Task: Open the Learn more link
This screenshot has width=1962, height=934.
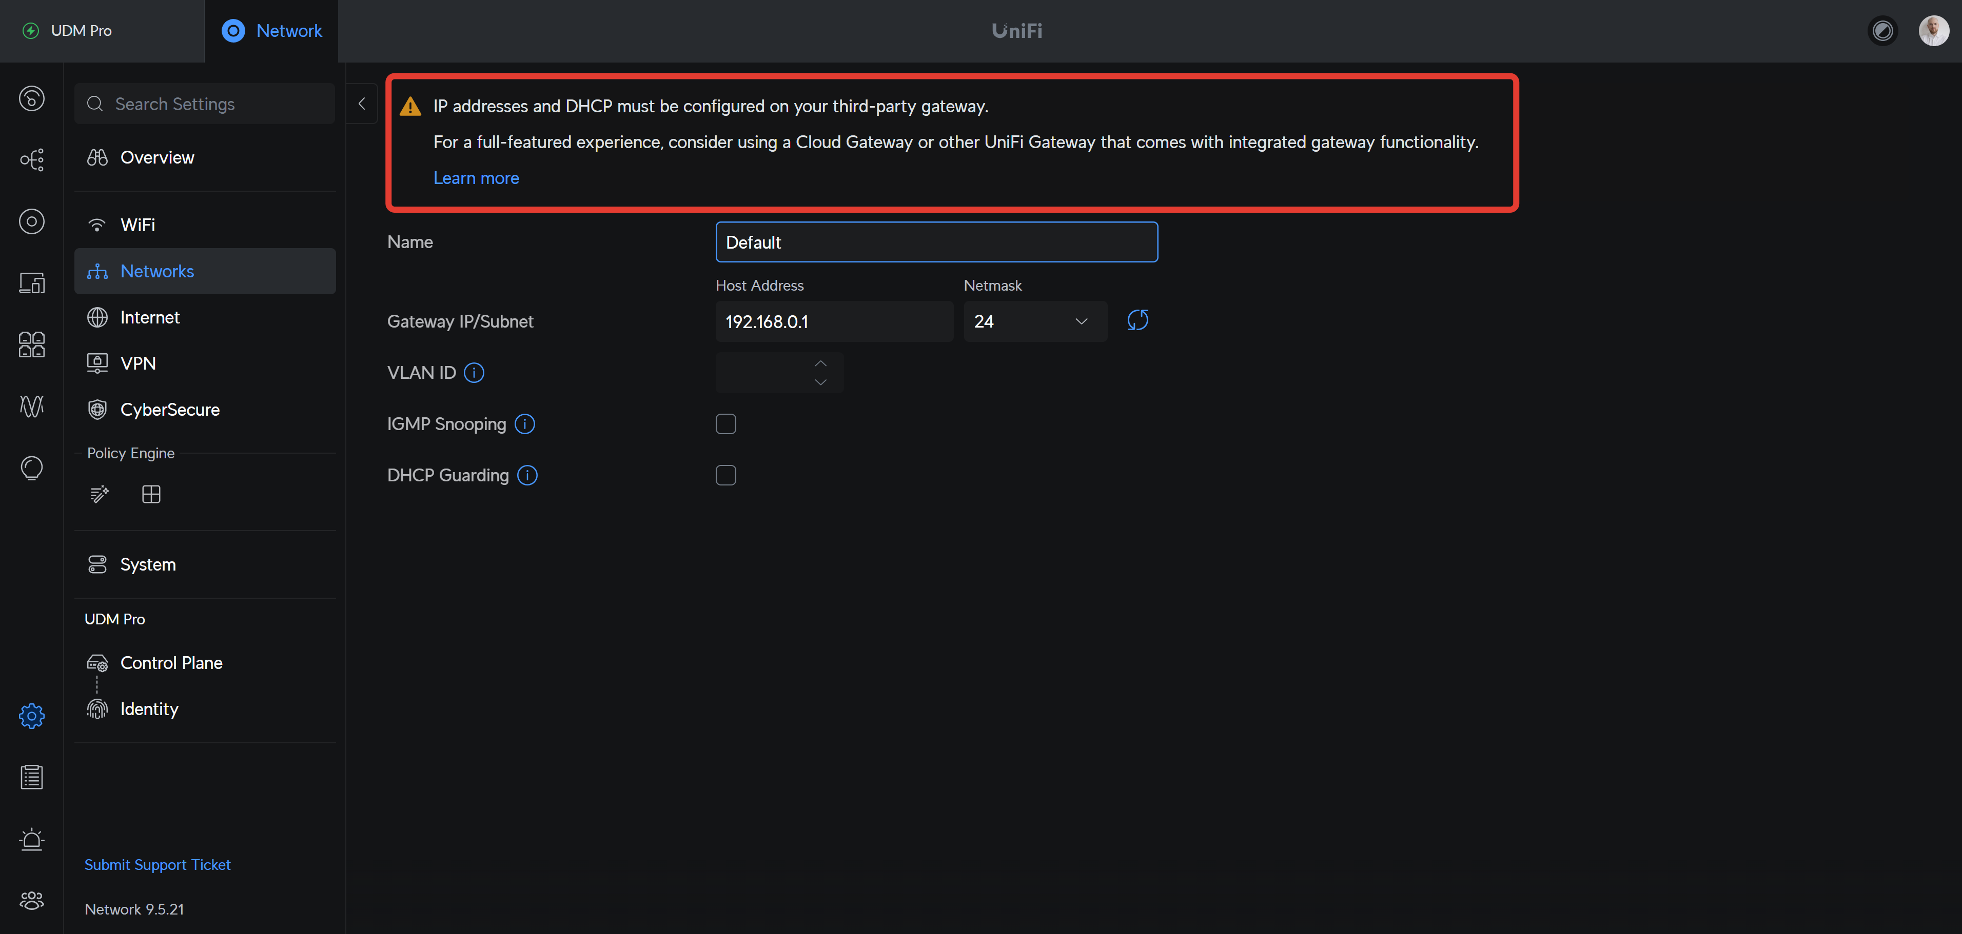Action: [x=476, y=178]
